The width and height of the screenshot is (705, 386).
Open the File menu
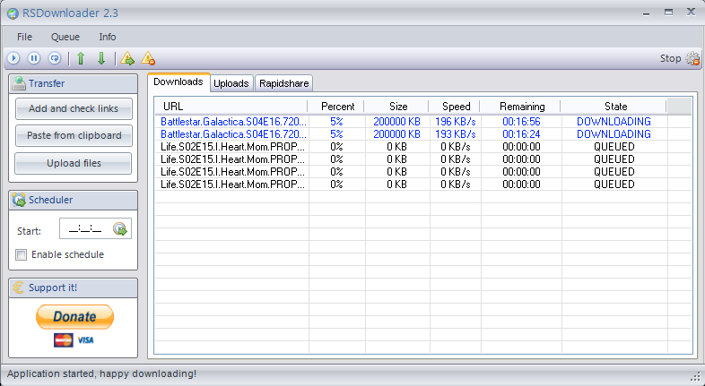tap(24, 37)
